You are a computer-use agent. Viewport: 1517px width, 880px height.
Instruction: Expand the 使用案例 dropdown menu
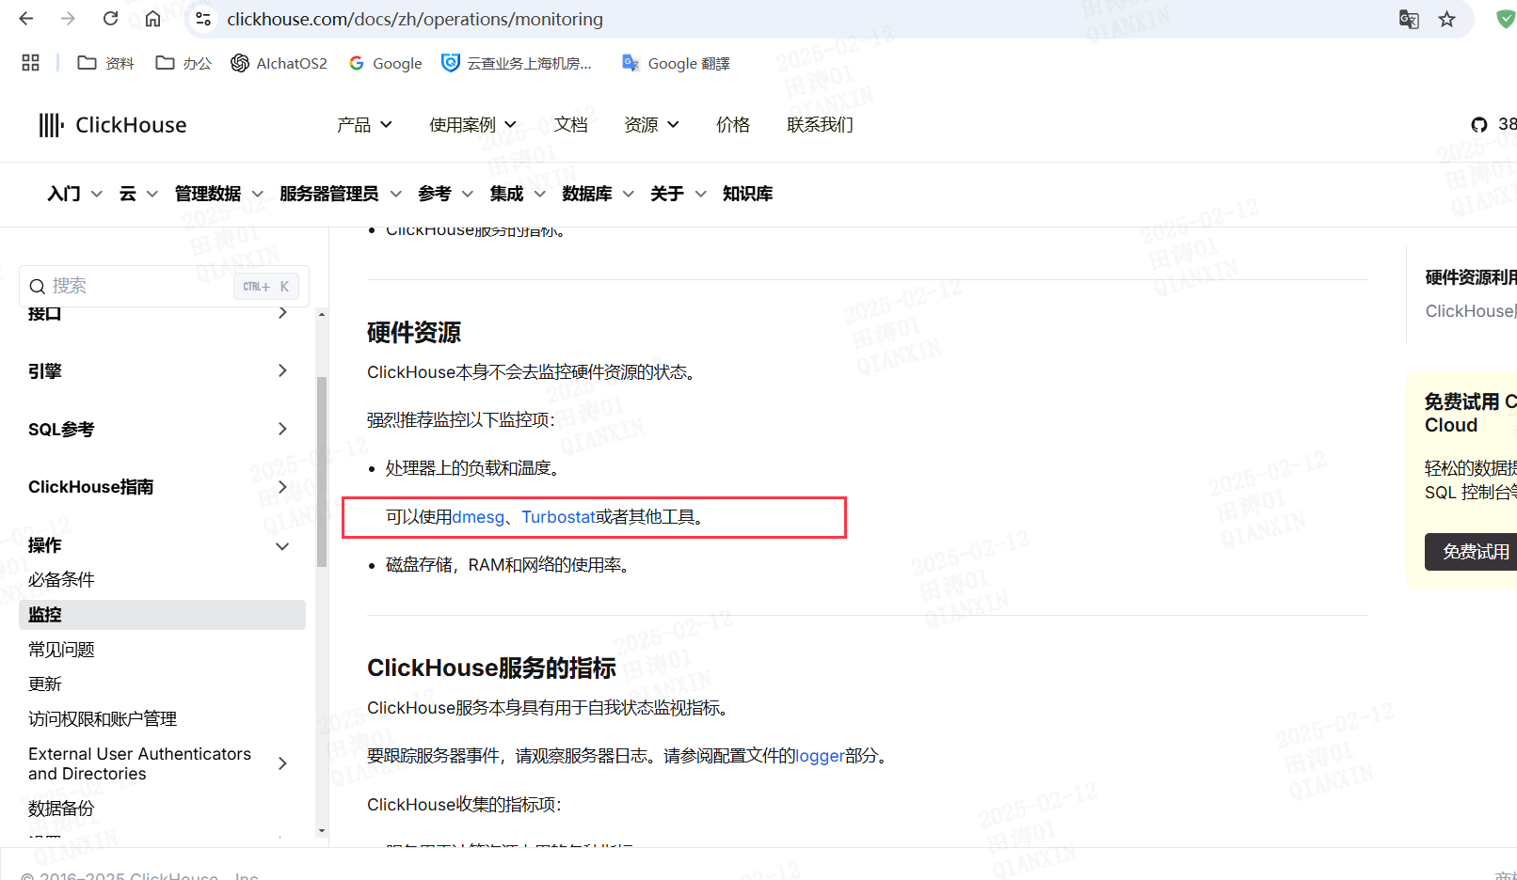click(x=472, y=124)
